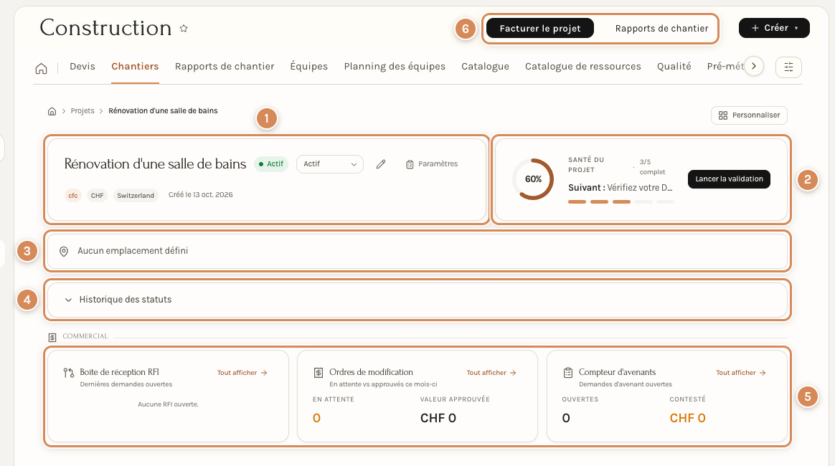Click Tout afficher for RFI inbox
The image size is (835, 466).
tap(242, 373)
